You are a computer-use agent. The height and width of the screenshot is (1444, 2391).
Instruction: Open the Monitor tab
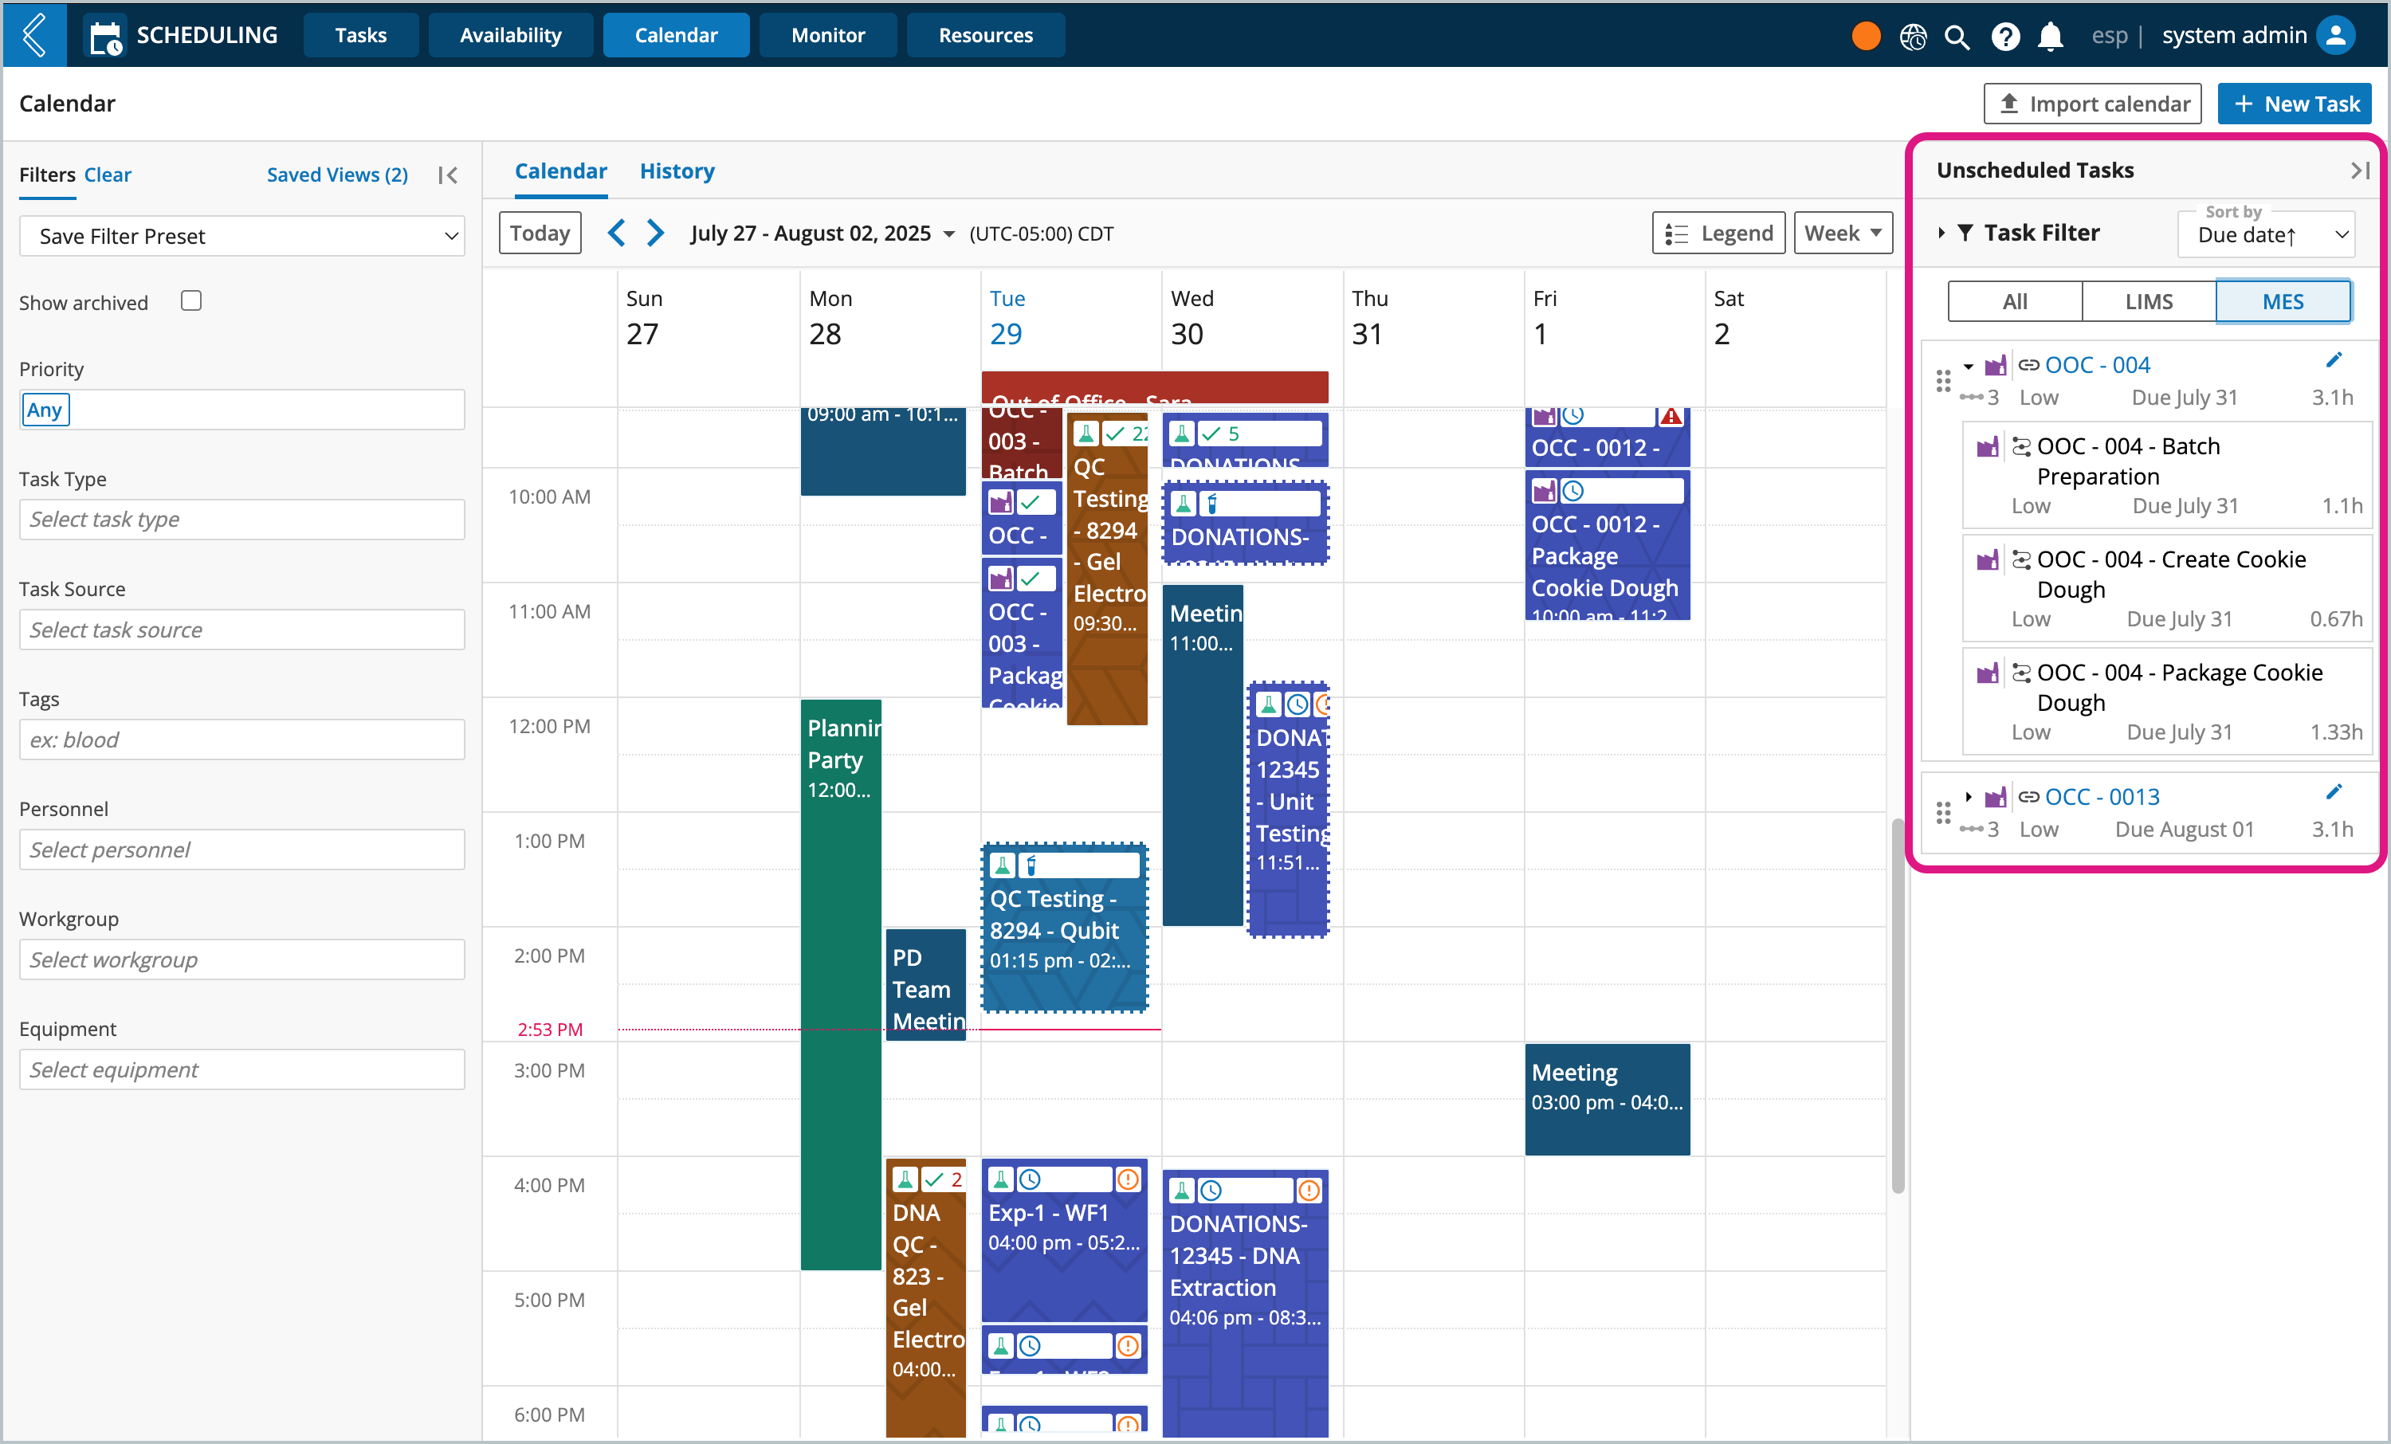pyautogui.click(x=826, y=35)
